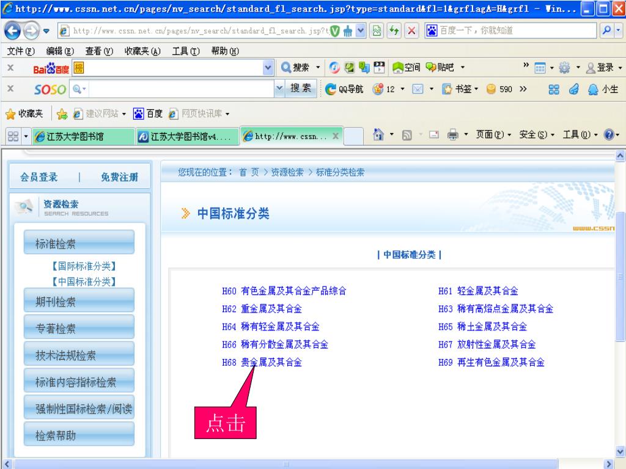The image size is (626, 469).
Task: Click the Refresh page icon
Action: tap(394, 31)
